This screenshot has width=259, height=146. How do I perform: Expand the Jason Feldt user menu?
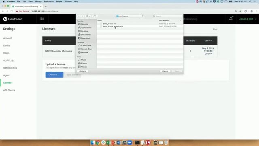pos(248,19)
